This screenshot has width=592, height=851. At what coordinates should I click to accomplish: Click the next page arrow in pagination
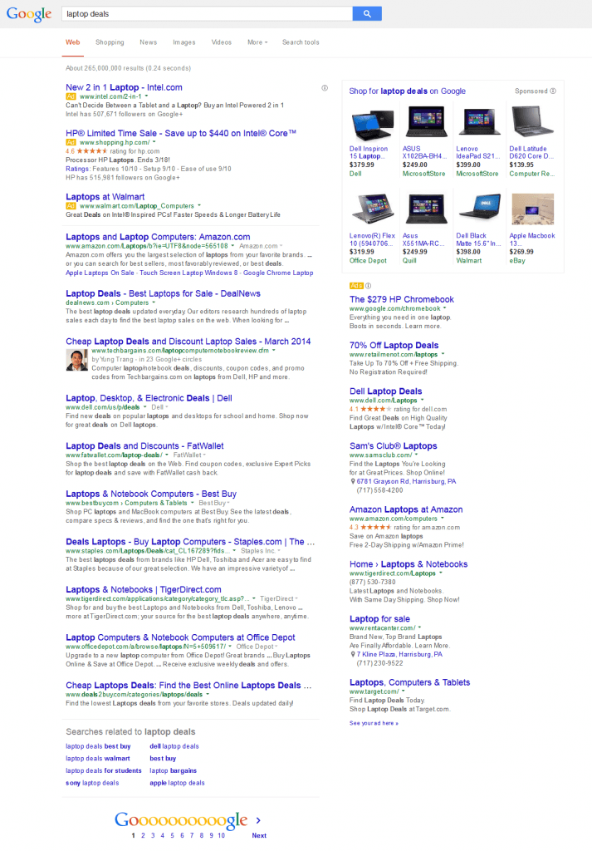tap(258, 820)
